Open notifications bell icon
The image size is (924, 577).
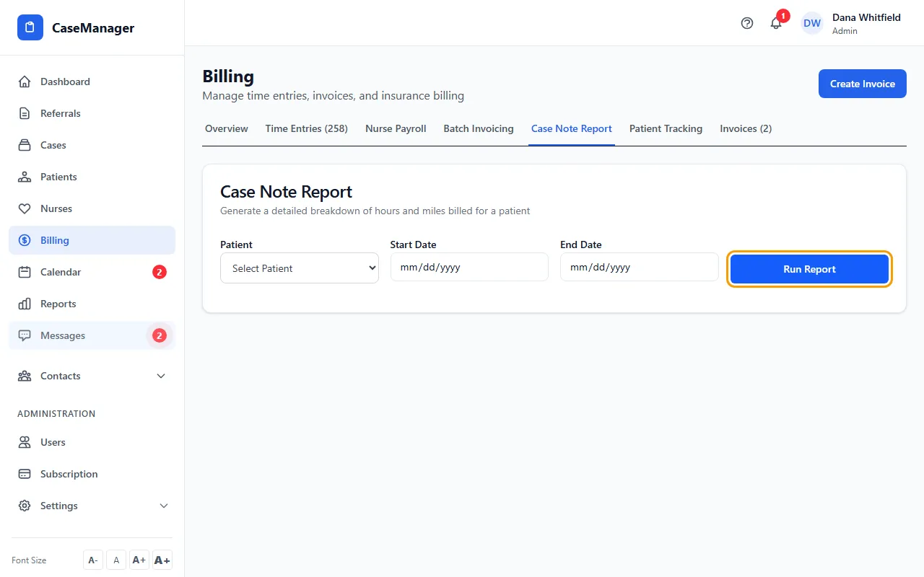click(x=776, y=23)
